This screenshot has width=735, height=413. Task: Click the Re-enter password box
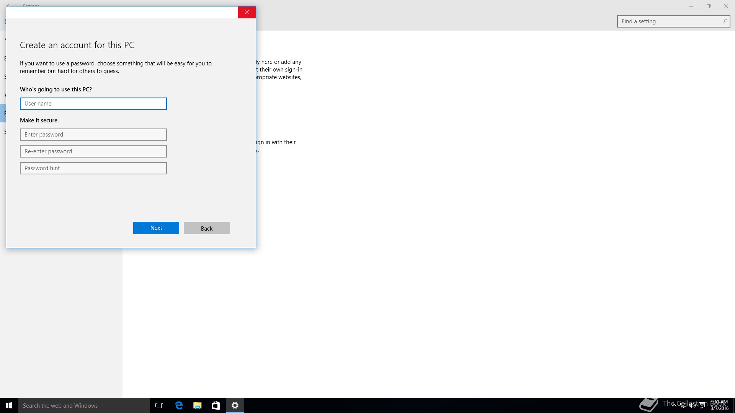[x=93, y=151]
